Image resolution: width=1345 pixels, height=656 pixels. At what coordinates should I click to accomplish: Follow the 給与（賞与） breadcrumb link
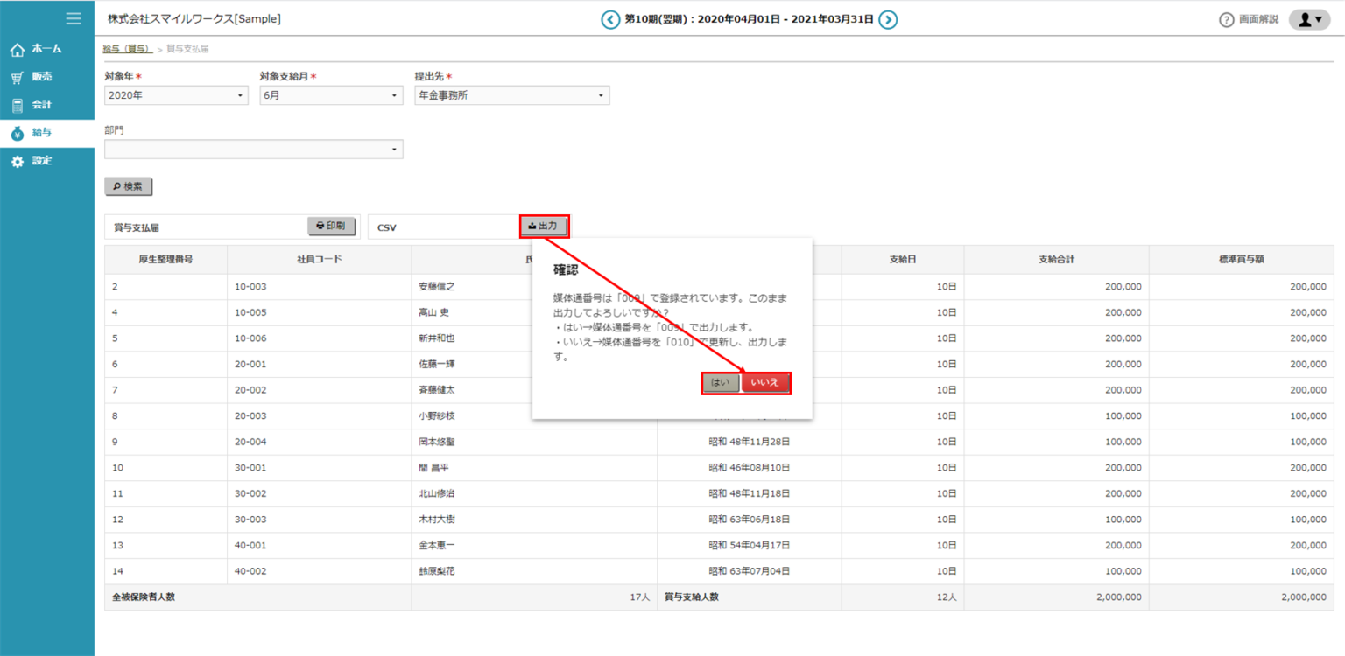127,49
